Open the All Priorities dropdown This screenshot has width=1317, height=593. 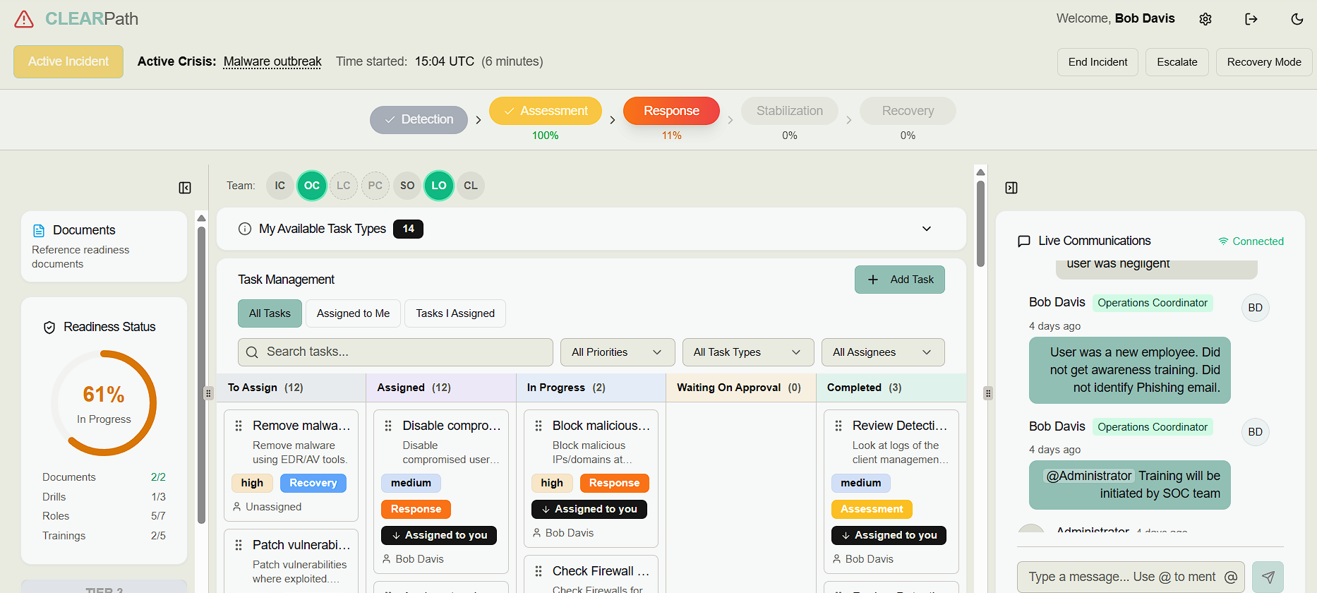pos(618,352)
